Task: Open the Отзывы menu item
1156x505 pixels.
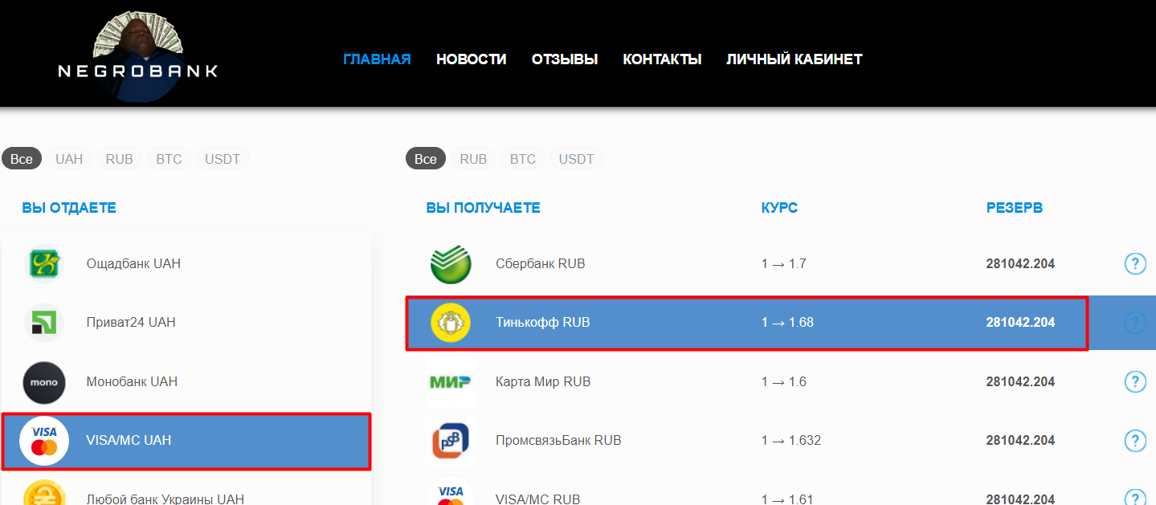Action: click(565, 59)
